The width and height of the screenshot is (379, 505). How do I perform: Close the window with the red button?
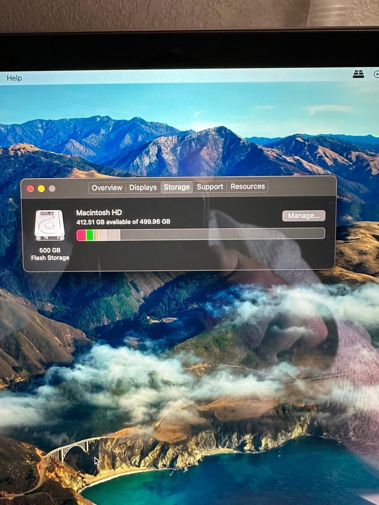pos(31,189)
